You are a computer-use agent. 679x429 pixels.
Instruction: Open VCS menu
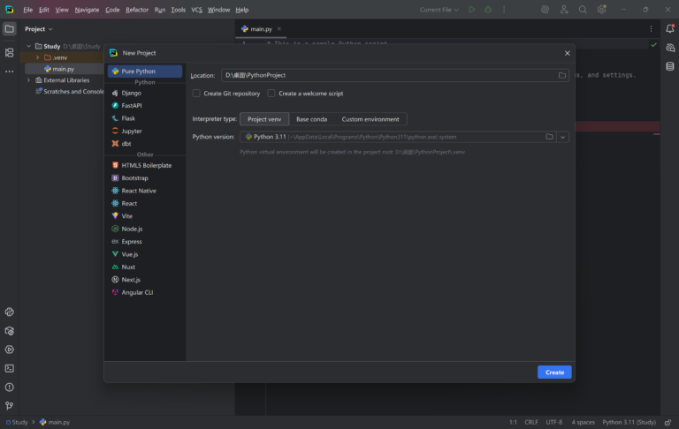pos(196,10)
